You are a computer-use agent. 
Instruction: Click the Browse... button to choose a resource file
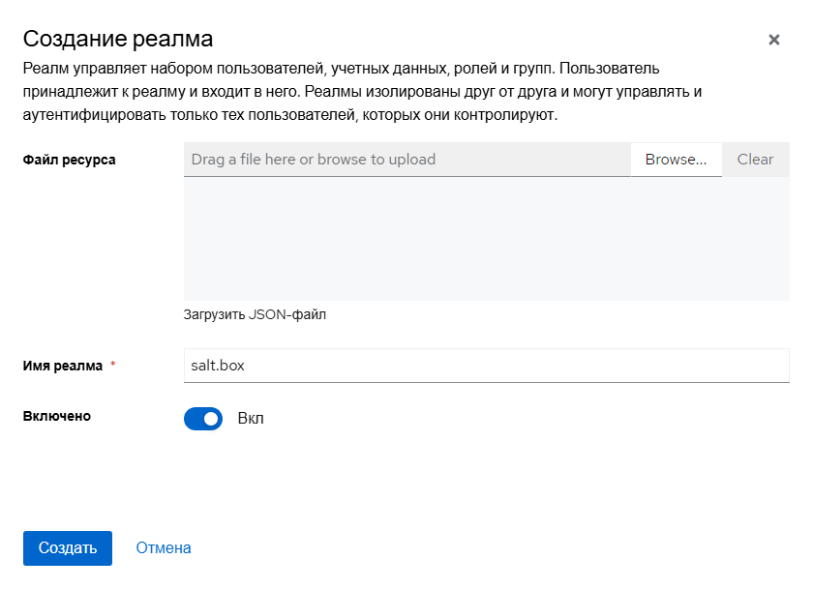(676, 159)
